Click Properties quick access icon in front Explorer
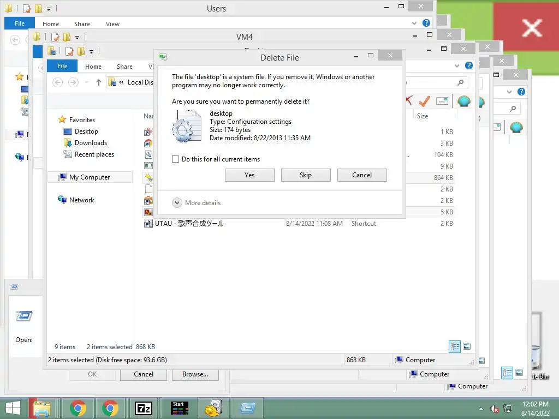The image size is (559, 419). pos(69,51)
